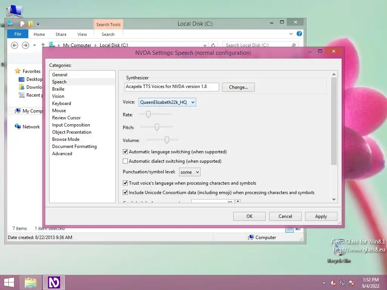This screenshot has height=290, width=387.
Task: Open the Search ribbon tab
Action: tap(108, 34)
